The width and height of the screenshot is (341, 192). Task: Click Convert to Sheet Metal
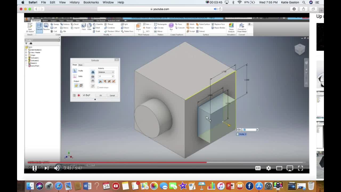pos(242,28)
